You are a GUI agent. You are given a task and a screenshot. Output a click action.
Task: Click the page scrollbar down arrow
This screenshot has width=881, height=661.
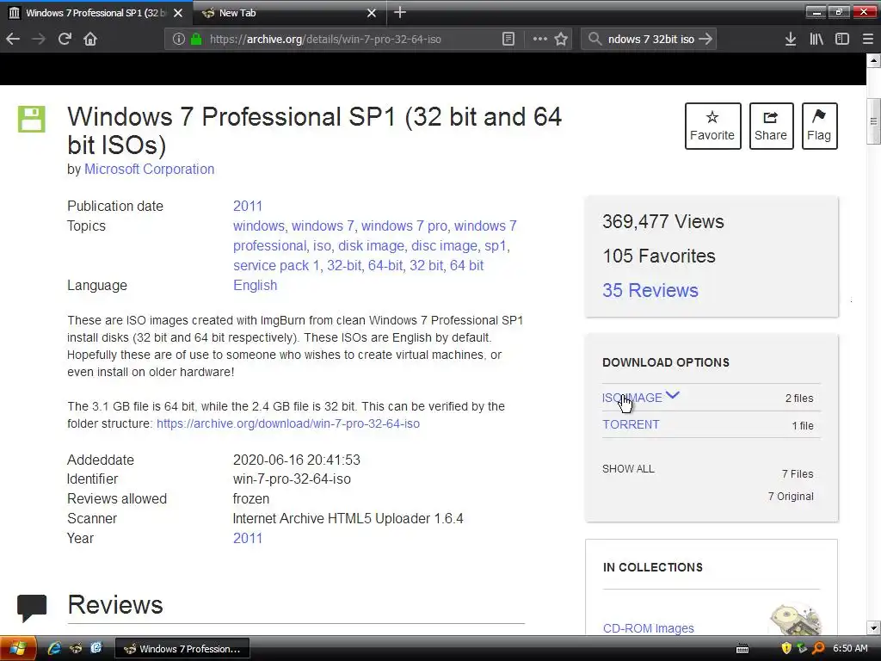click(873, 627)
